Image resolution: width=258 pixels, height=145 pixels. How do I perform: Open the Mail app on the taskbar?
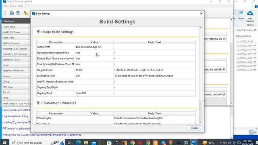coord(94,143)
